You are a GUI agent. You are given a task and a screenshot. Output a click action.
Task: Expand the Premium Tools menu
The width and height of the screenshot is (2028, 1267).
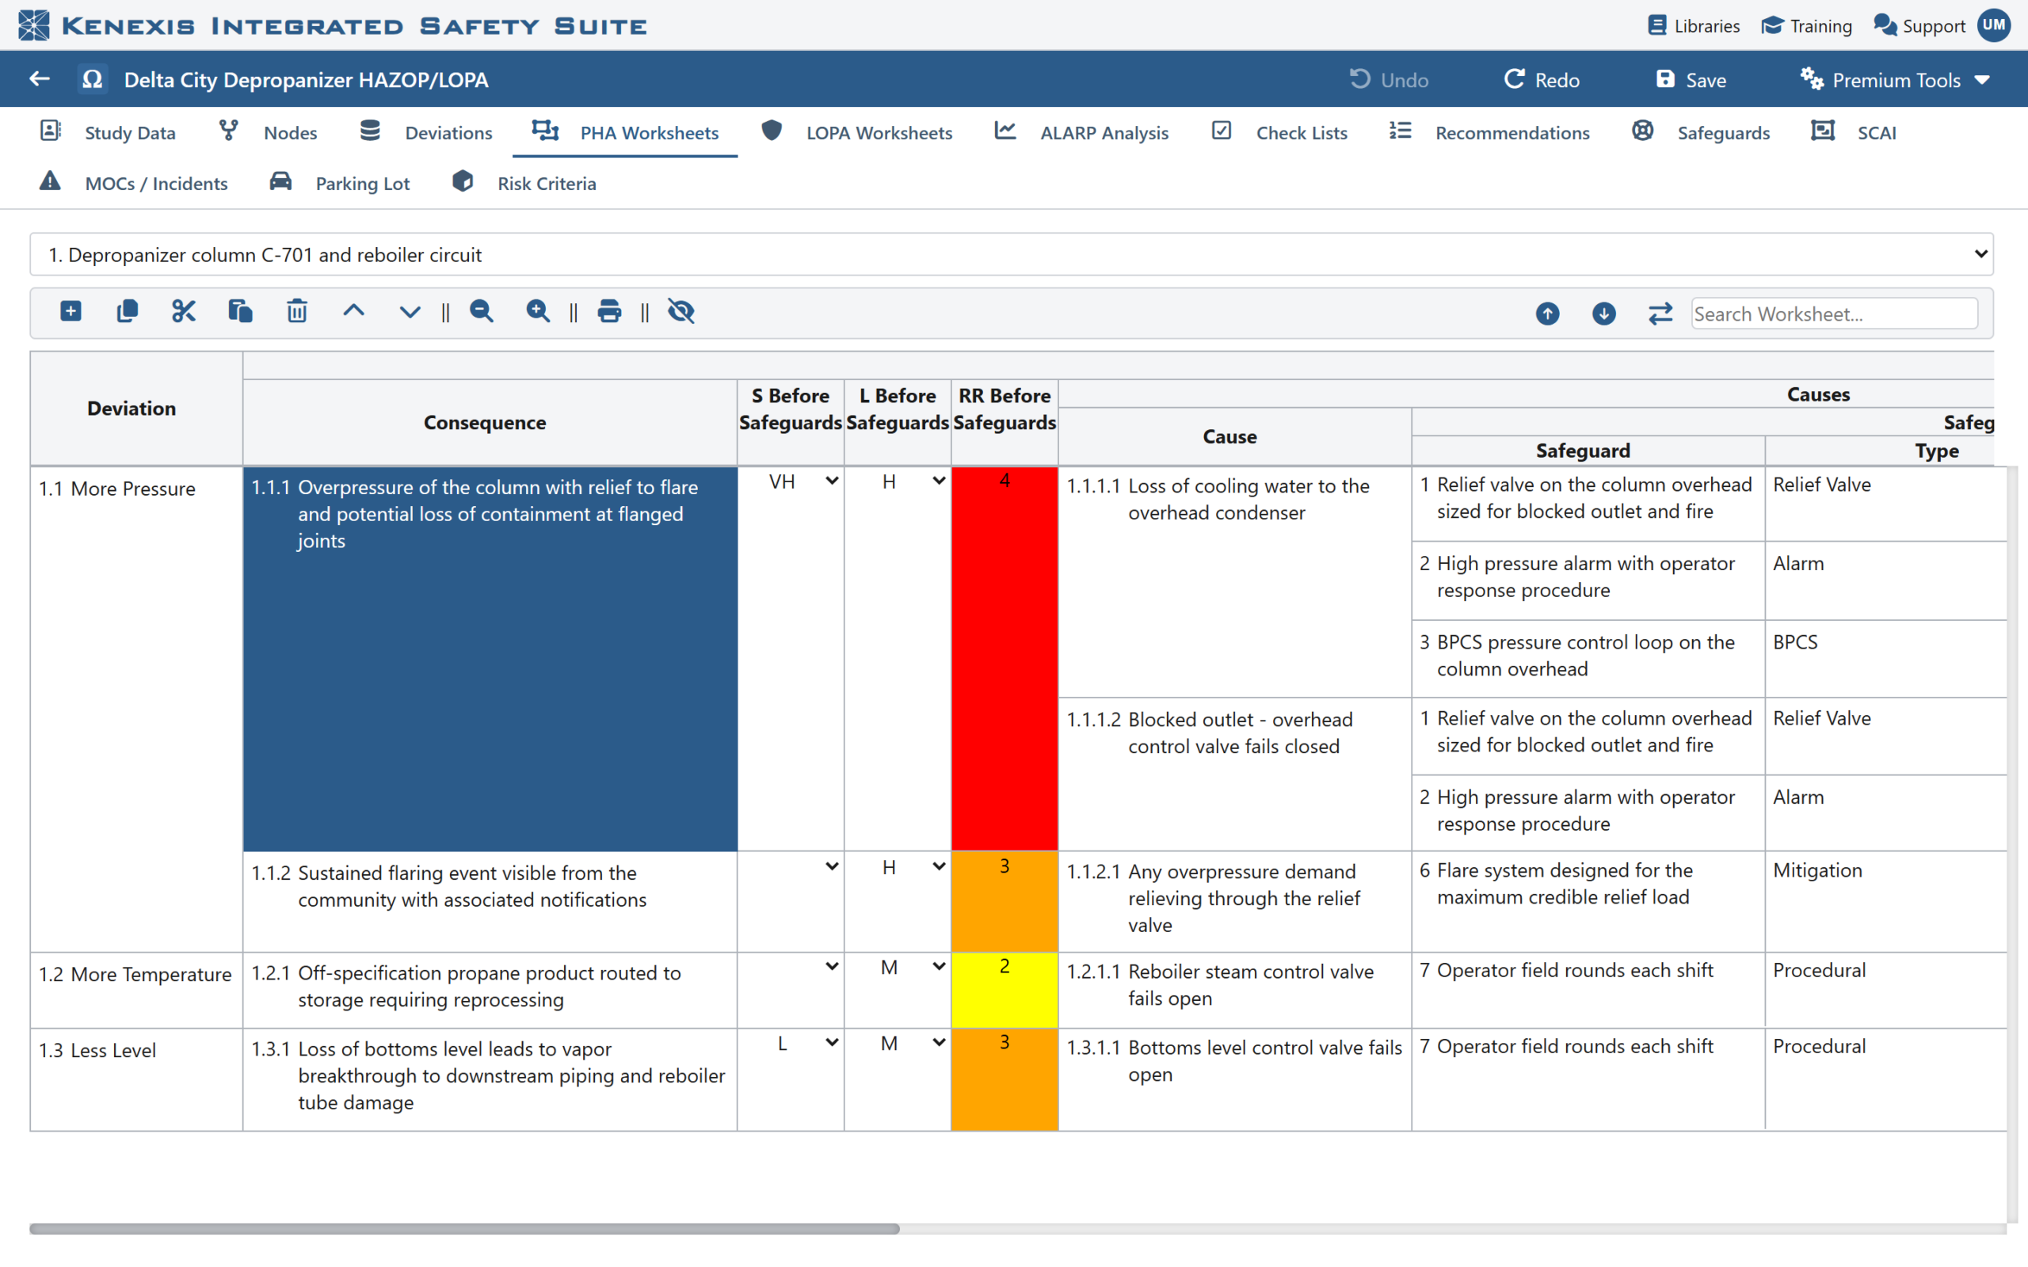coord(1896,80)
